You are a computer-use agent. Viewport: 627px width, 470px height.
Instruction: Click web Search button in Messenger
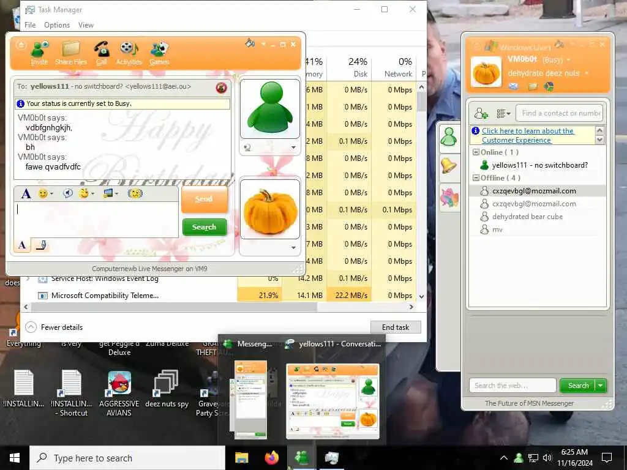(578, 386)
